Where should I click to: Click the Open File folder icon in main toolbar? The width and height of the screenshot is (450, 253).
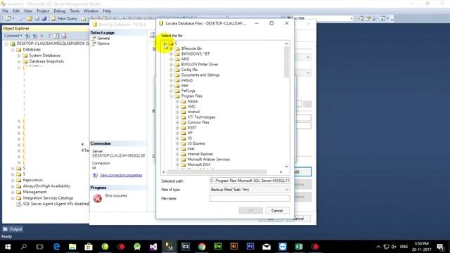click(30, 19)
